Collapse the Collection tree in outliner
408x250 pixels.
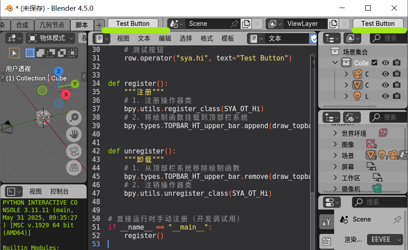point(335,63)
